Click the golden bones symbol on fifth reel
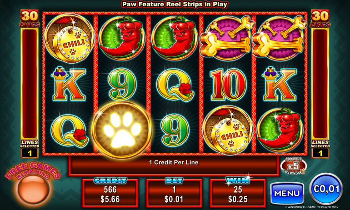 280,38
